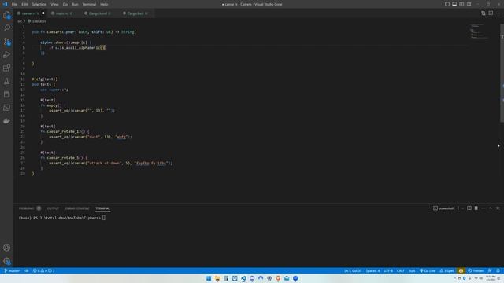Screen dimensions: 504x283
Task: Click the unsaved dot on caesar.rs tab
Action: 43,13
